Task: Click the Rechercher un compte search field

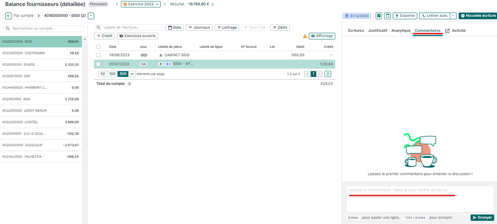Action: pyautogui.click(x=45, y=29)
